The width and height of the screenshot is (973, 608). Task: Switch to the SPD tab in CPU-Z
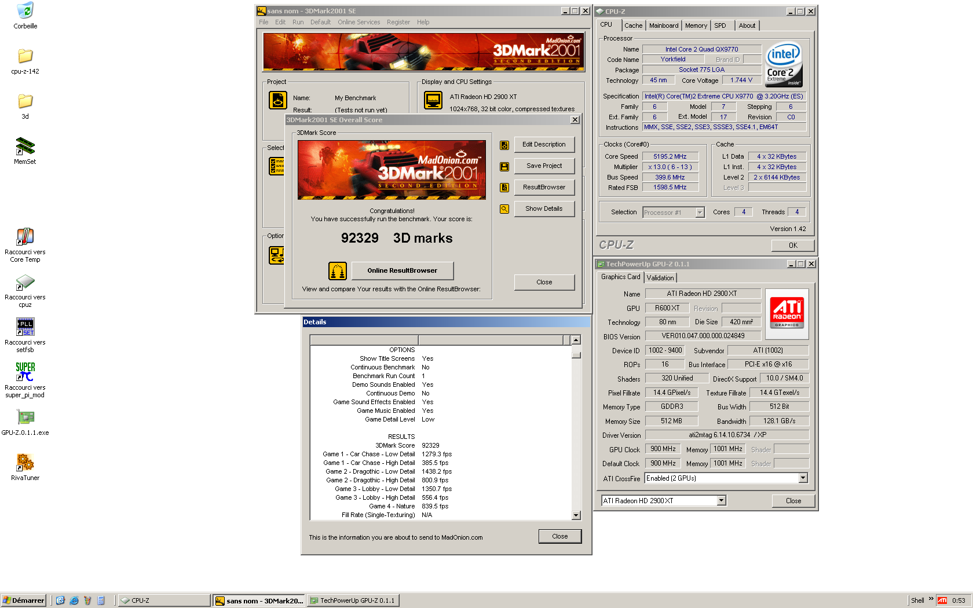(x=720, y=25)
